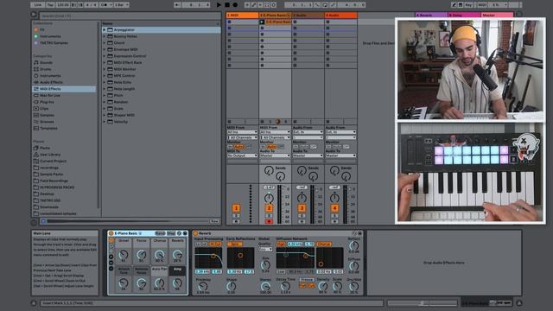Select MIDI Effect Rack folder item

pyautogui.click(x=128, y=62)
